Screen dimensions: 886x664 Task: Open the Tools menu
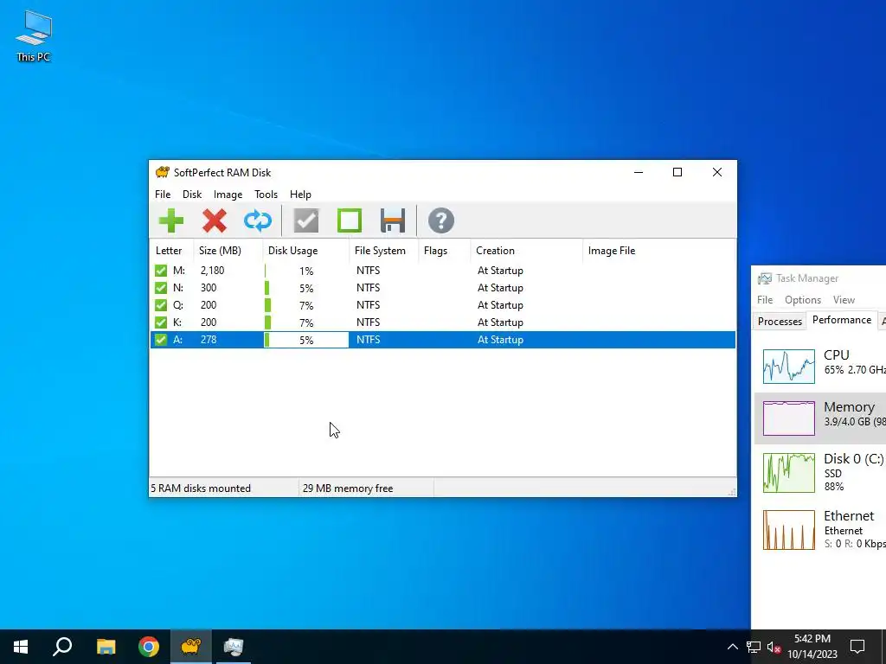(x=266, y=195)
